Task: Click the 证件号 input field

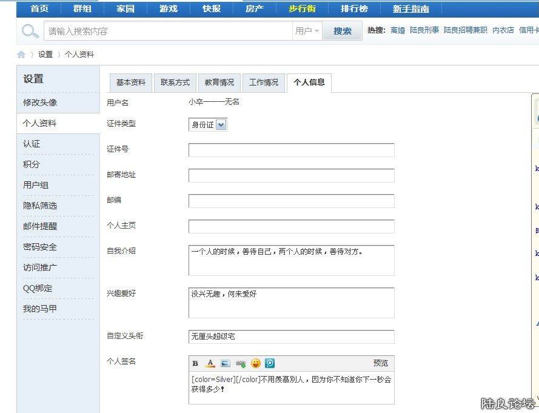Action: (291, 150)
